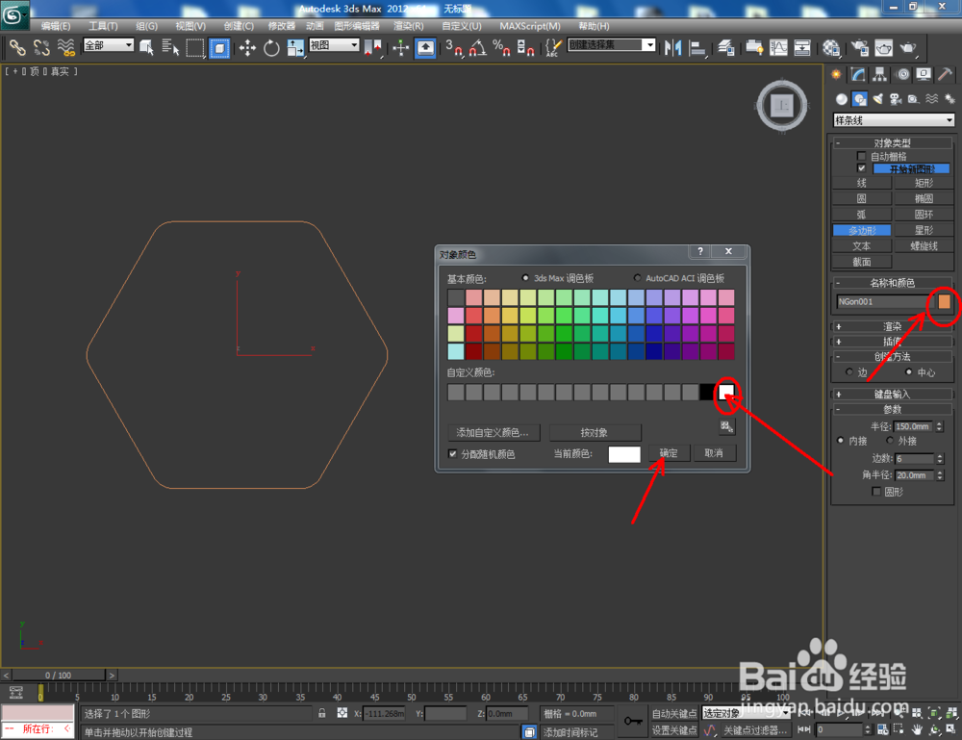Viewport: 962px width, 740px height.
Task: Collapse the 参数 rollout
Action: pos(892,409)
